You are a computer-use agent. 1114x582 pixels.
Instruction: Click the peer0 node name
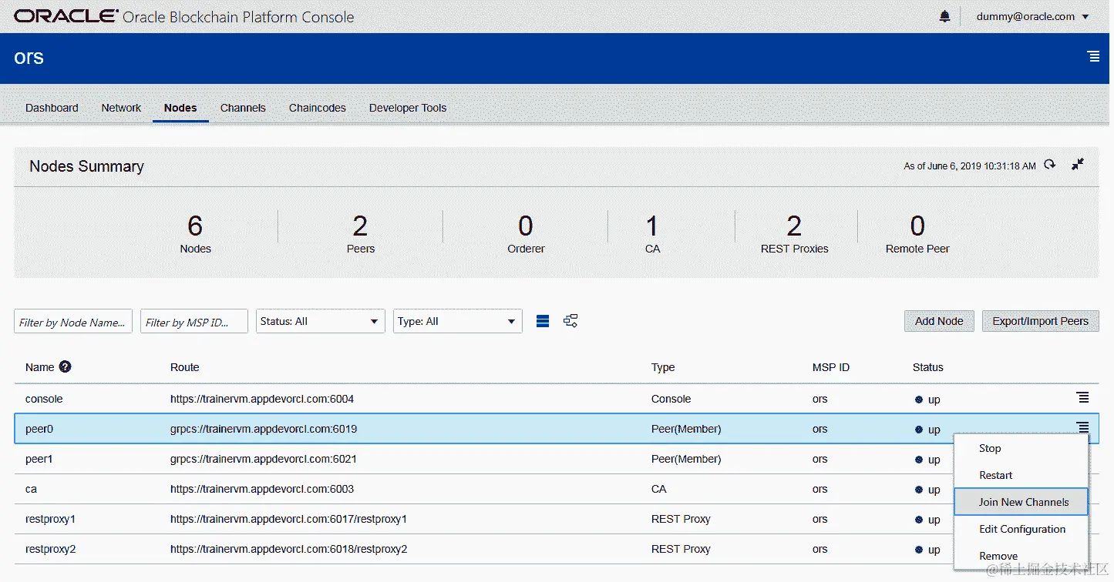click(39, 429)
